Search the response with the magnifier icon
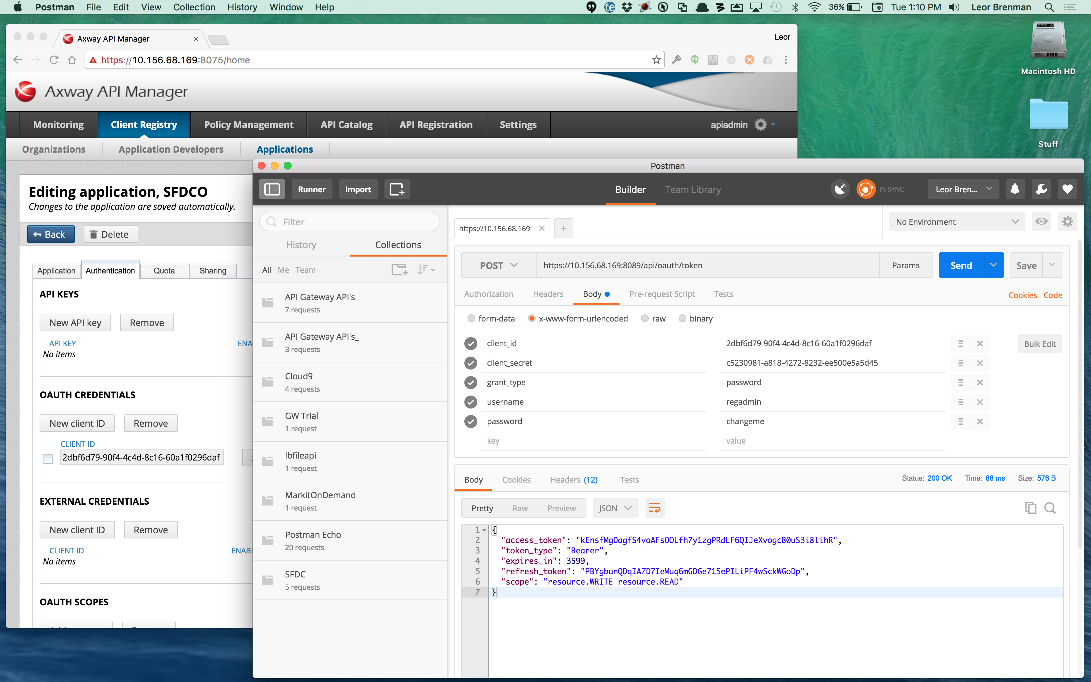The height and width of the screenshot is (682, 1091). 1050,508
